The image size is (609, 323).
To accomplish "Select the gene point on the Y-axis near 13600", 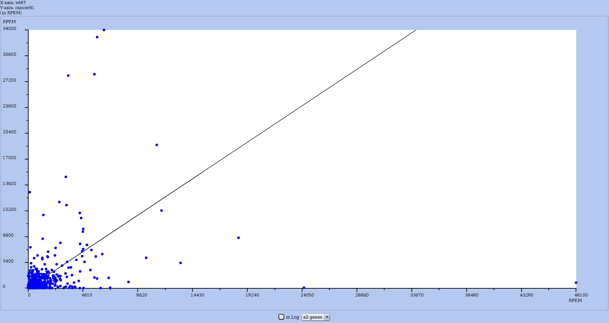I will pos(30,192).
